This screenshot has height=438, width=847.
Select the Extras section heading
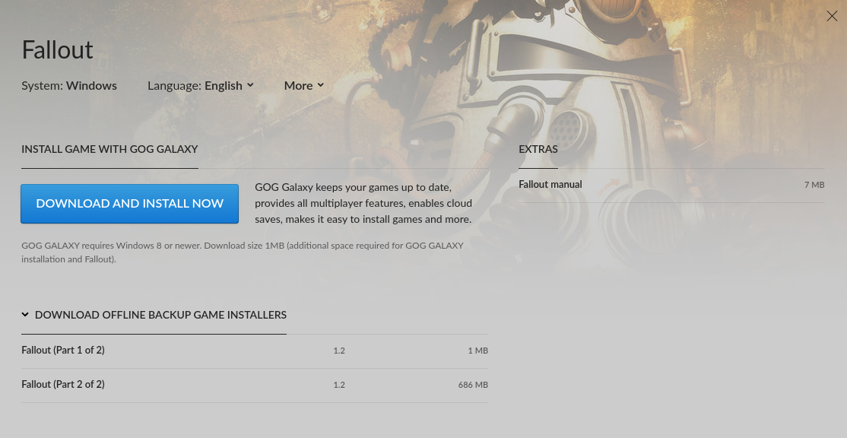538,149
